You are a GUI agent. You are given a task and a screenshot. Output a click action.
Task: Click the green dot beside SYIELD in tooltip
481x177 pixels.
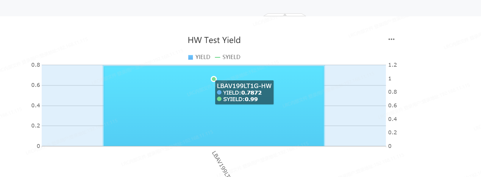point(219,99)
